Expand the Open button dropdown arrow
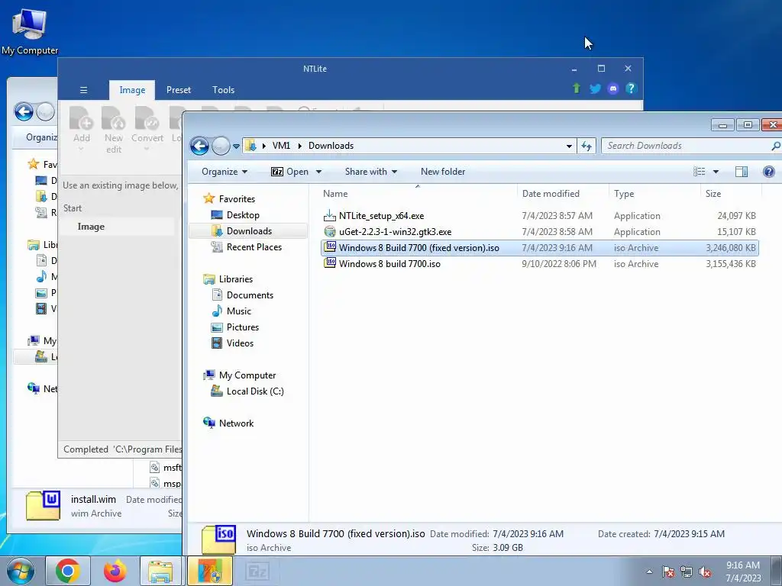Image resolution: width=782 pixels, height=586 pixels. coord(318,172)
